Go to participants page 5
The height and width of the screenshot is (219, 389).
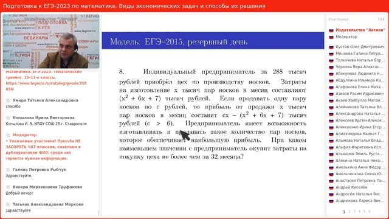coord(364,212)
